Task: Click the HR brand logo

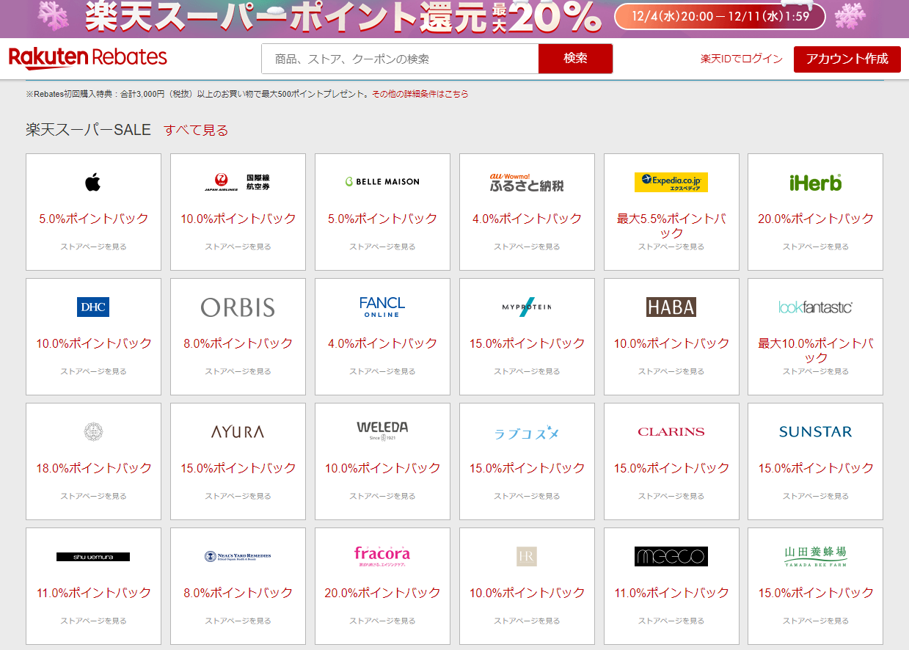Action: coord(526,557)
